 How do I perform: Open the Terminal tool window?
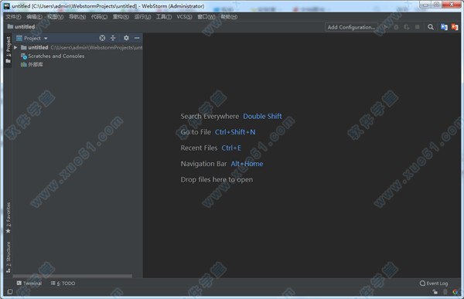point(29,284)
